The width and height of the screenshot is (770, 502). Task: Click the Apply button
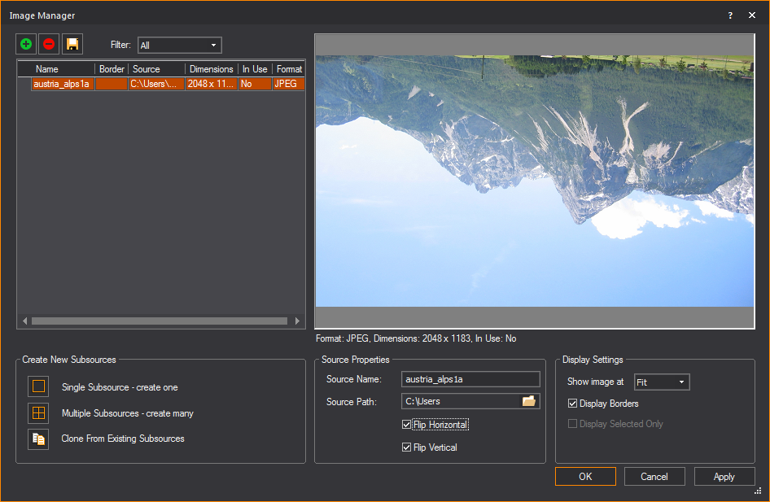724,477
